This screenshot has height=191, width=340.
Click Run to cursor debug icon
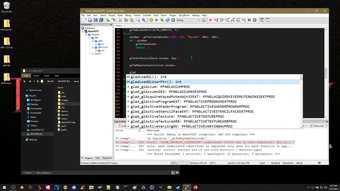[216, 20]
